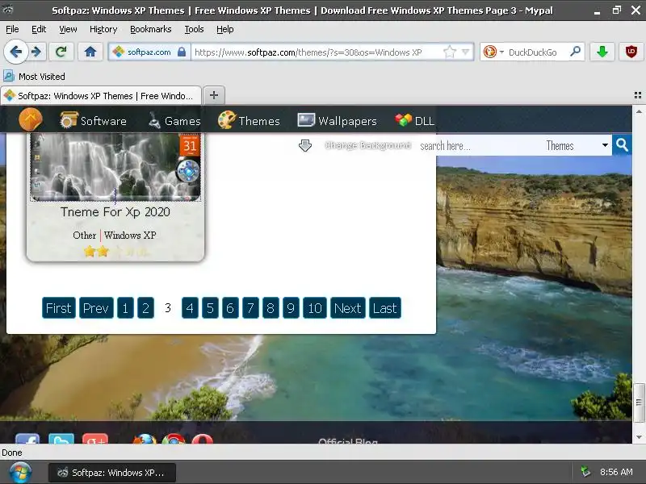
Task: Go to the Last page
Action: coord(385,308)
